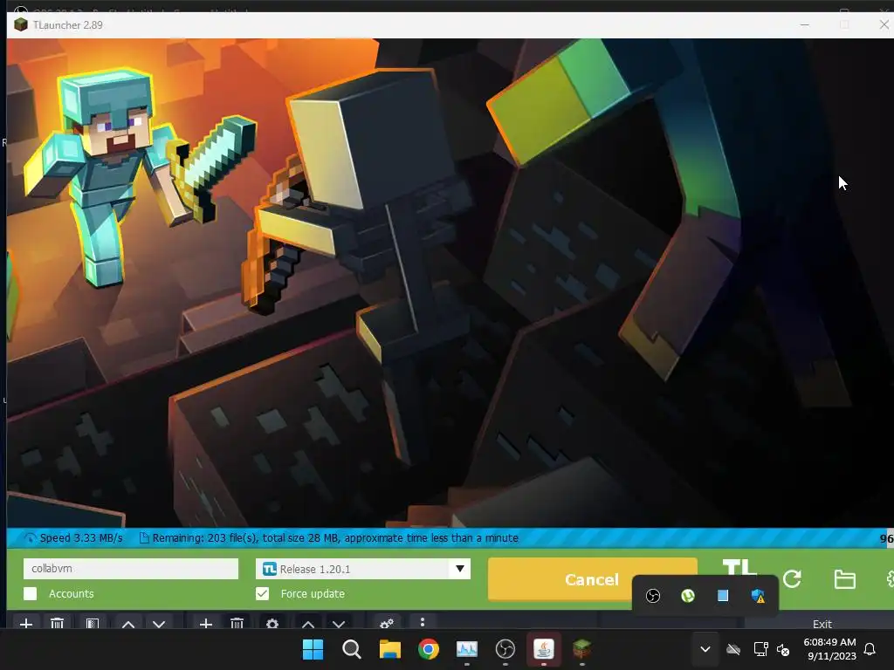The height and width of the screenshot is (670, 894).
Task: Click the muted speaker icon in system tray
Action: click(x=783, y=649)
